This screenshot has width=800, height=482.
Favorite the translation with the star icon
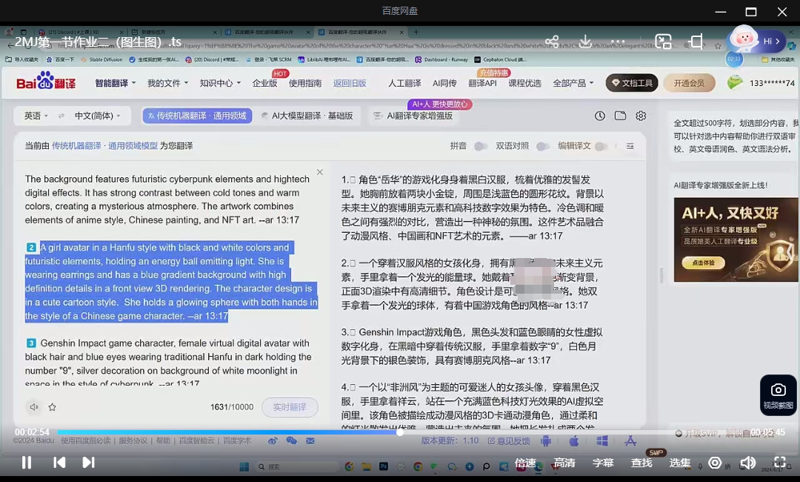[52, 407]
